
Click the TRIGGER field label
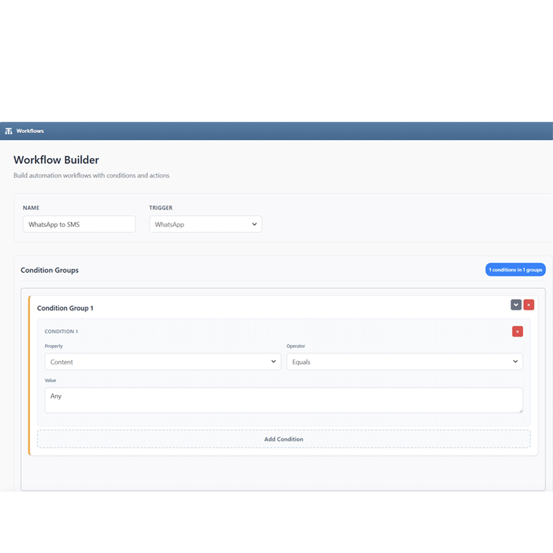click(161, 208)
